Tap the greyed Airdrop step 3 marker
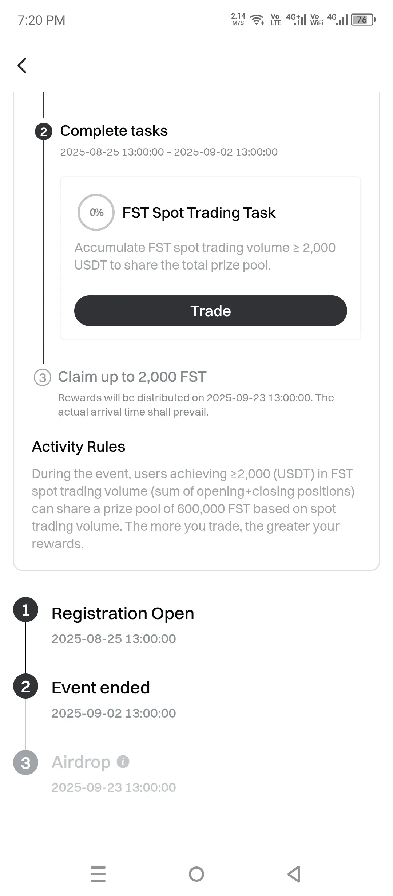393x896 pixels. pyautogui.click(x=25, y=763)
